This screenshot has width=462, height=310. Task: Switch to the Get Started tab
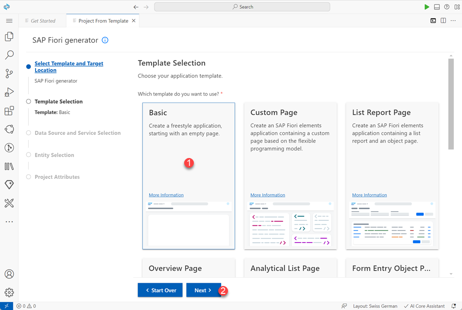pyautogui.click(x=42, y=21)
